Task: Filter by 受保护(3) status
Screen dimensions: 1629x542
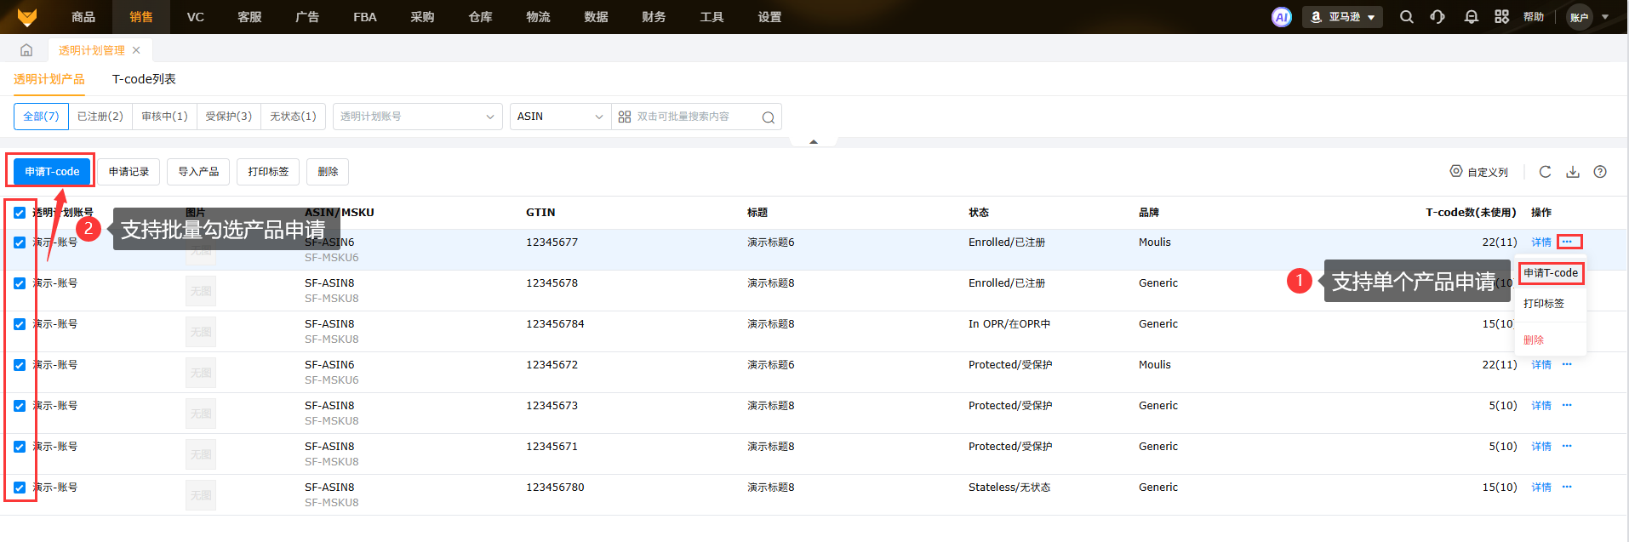Action: pos(228,117)
